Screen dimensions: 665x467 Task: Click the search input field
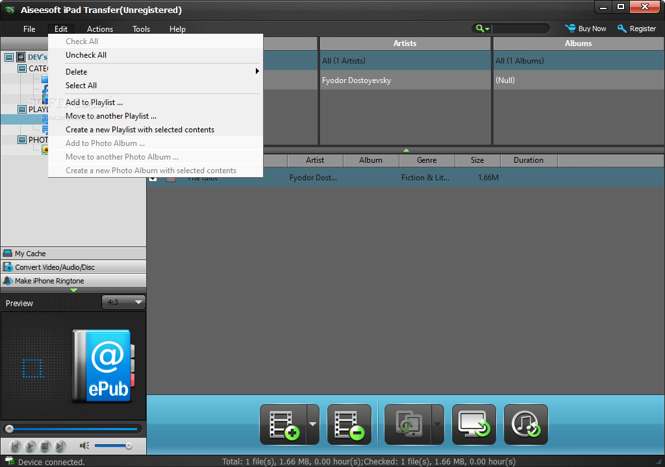pyautogui.click(x=520, y=29)
